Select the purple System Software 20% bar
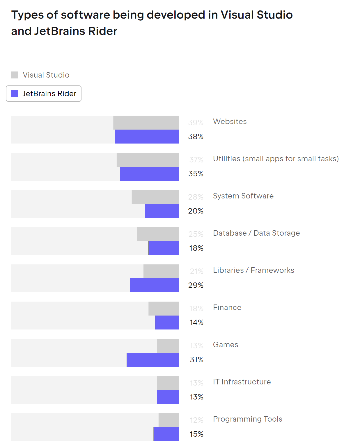 [x=162, y=211]
